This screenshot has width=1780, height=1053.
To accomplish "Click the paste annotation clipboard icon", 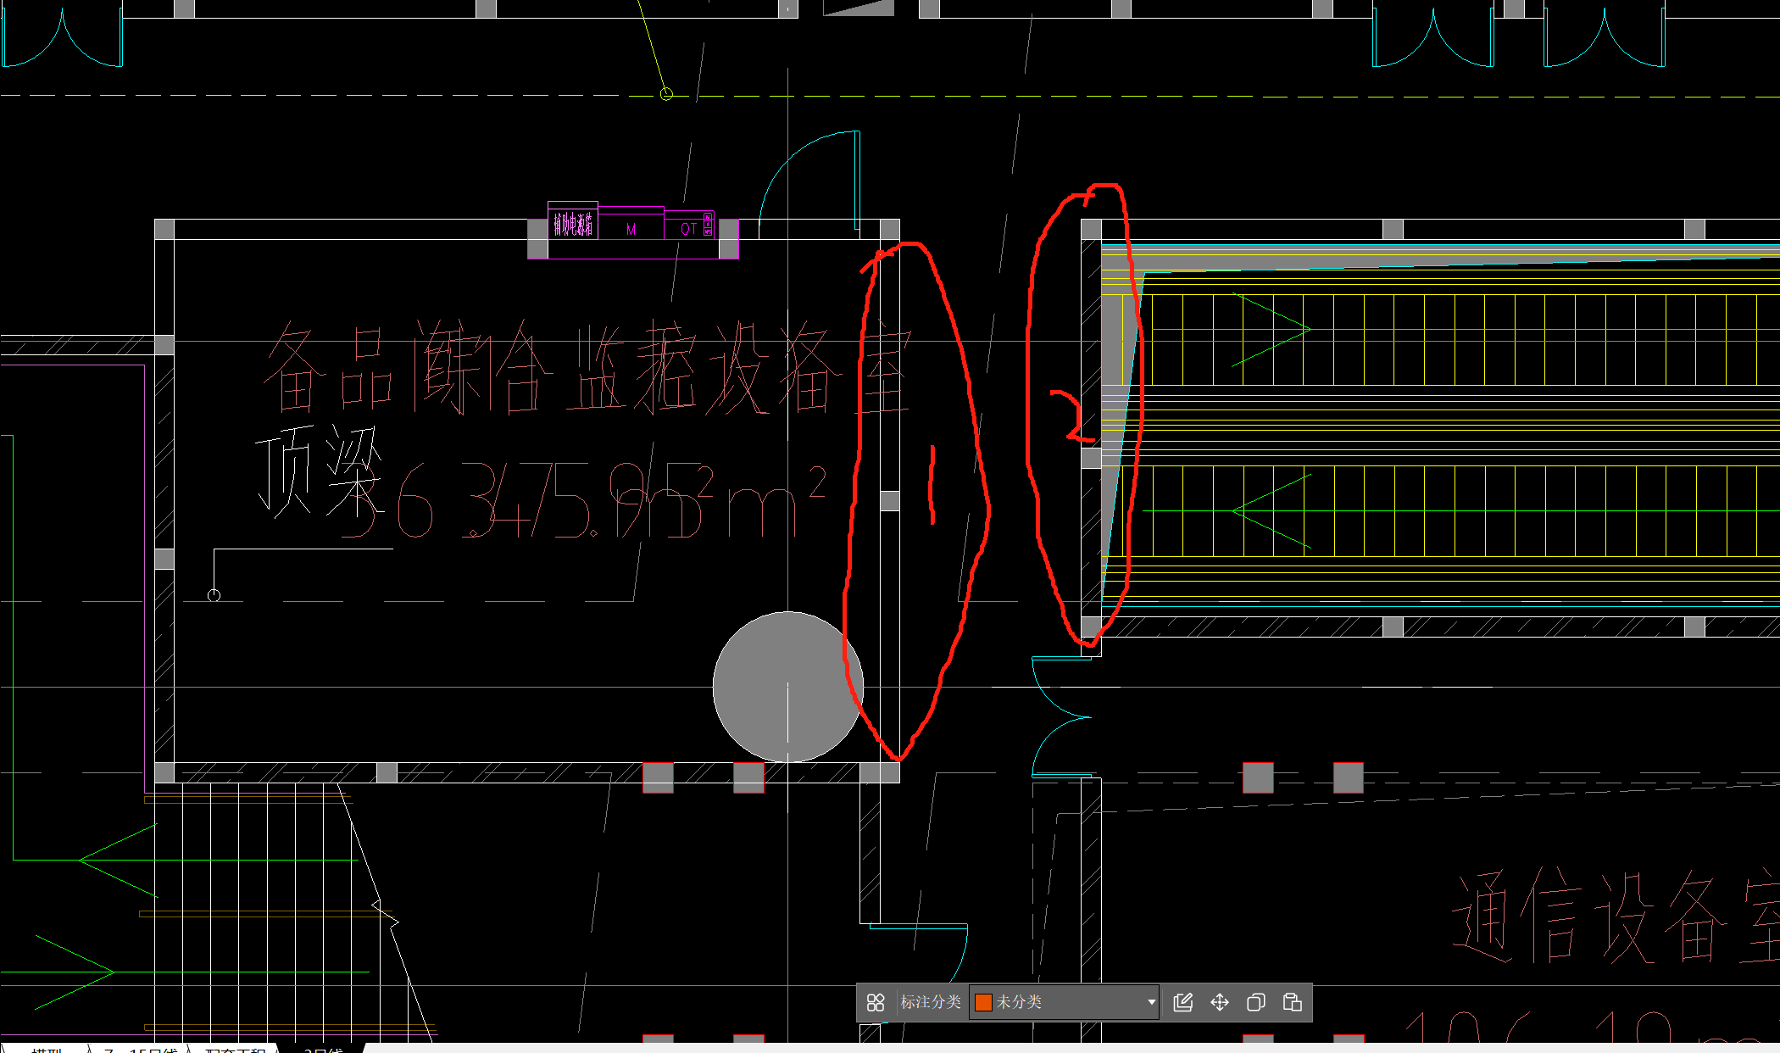I will pos(1293,1002).
